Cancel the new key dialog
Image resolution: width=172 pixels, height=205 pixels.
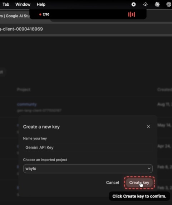112,182
